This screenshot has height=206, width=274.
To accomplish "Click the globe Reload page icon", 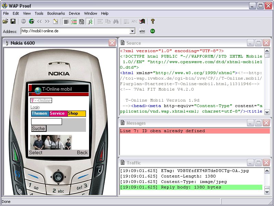I will click(32, 22).
